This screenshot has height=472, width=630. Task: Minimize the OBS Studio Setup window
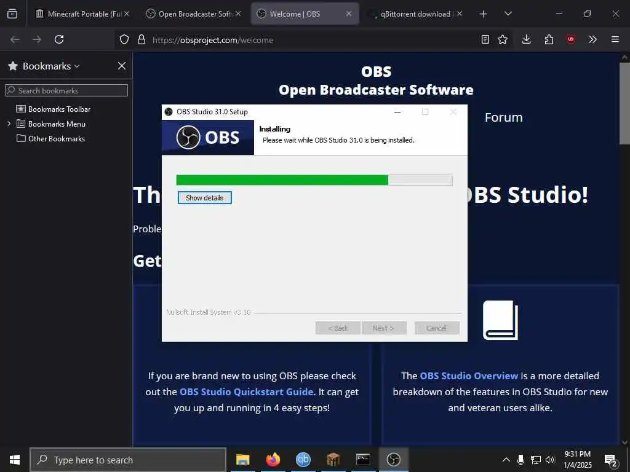(397, 112)
